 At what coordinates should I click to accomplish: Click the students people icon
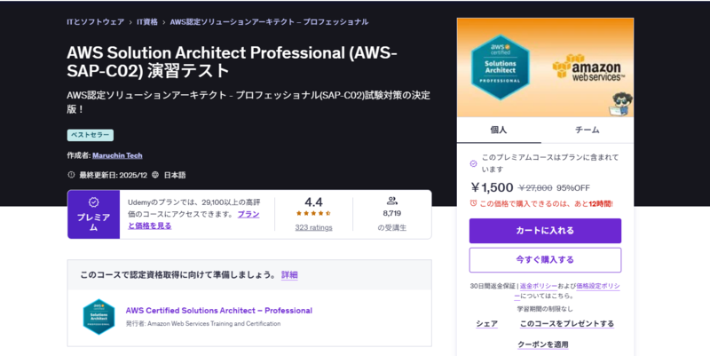pyautogui.click(x=392, y=201)
